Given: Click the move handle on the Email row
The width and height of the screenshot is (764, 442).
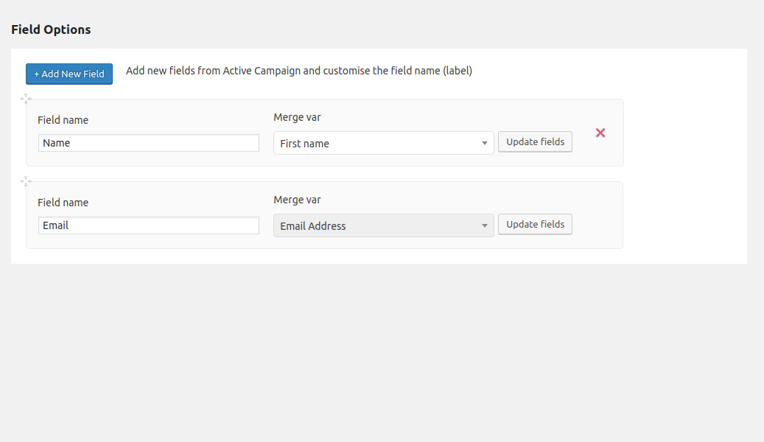Looking at the screenshot, I should coord(26,181).
